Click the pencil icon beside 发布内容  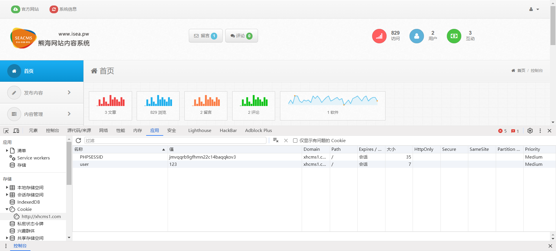point(14,93)
